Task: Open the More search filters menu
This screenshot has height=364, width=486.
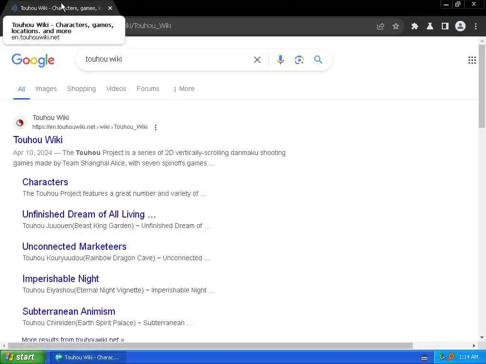Action: (x=184, y=89)
